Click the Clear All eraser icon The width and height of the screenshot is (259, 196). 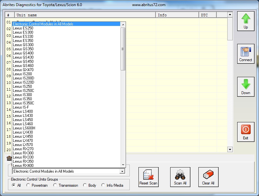pos(208,175)
